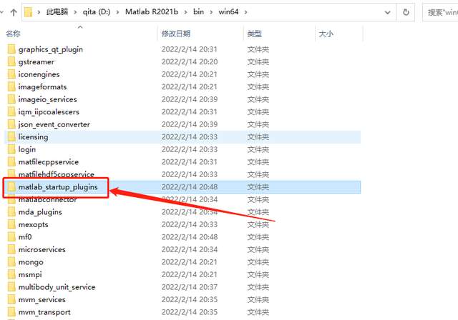Click the mvm_services folder icon
Screen dimensions: 458x320
click(x=11, y=299)
